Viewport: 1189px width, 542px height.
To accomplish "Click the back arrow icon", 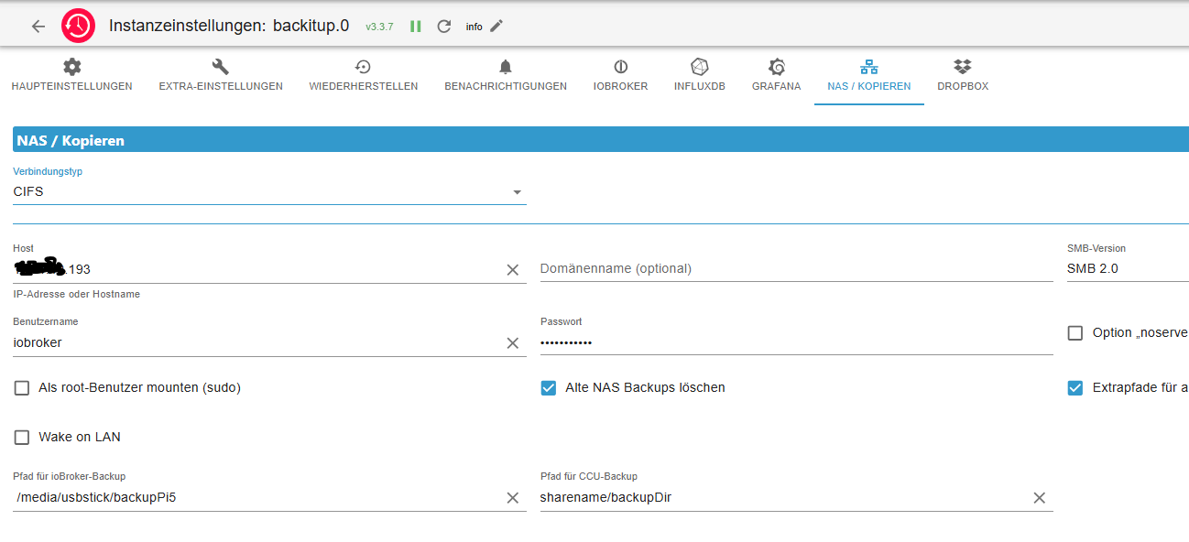I will tap(38, 26).
